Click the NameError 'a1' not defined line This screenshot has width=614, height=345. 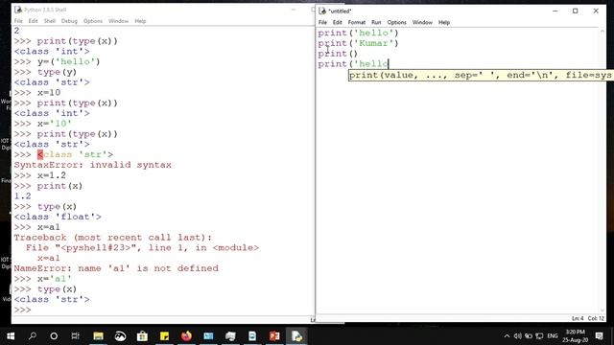point(116,268)
